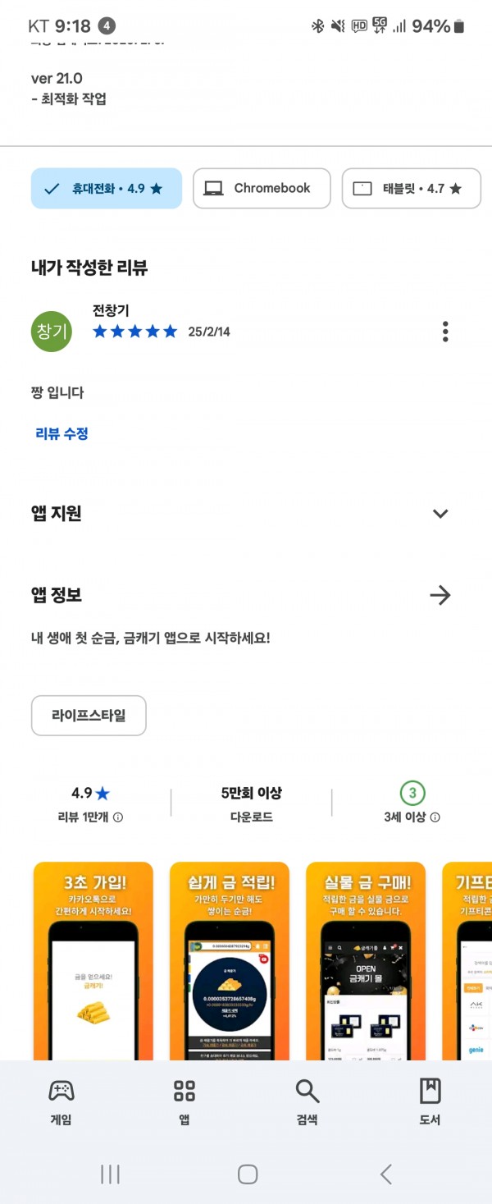Tap the Android back navigation button
Screen dimensions: 492x1204
tap(385, 1174)
